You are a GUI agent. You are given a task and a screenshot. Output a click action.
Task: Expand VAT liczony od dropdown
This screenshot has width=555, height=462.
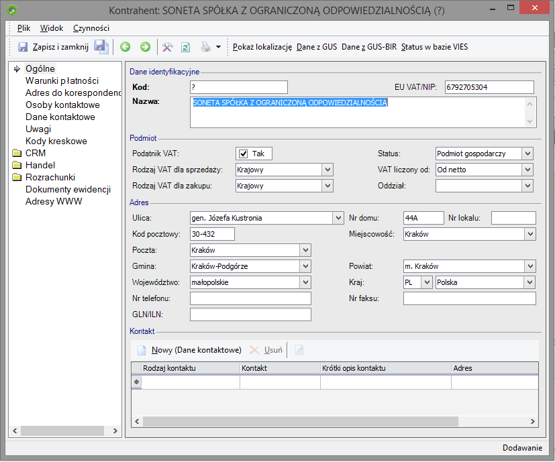pos(527,170)
